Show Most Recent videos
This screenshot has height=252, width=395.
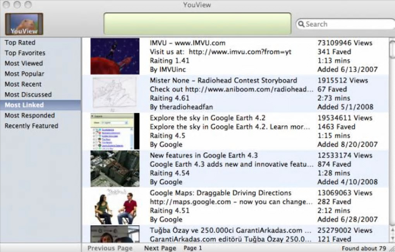coord(23,84)
